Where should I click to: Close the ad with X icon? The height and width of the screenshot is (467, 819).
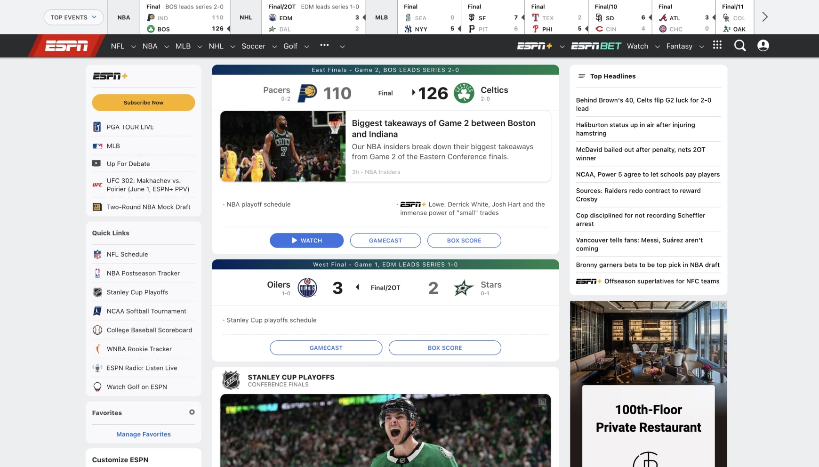(723, 305)
